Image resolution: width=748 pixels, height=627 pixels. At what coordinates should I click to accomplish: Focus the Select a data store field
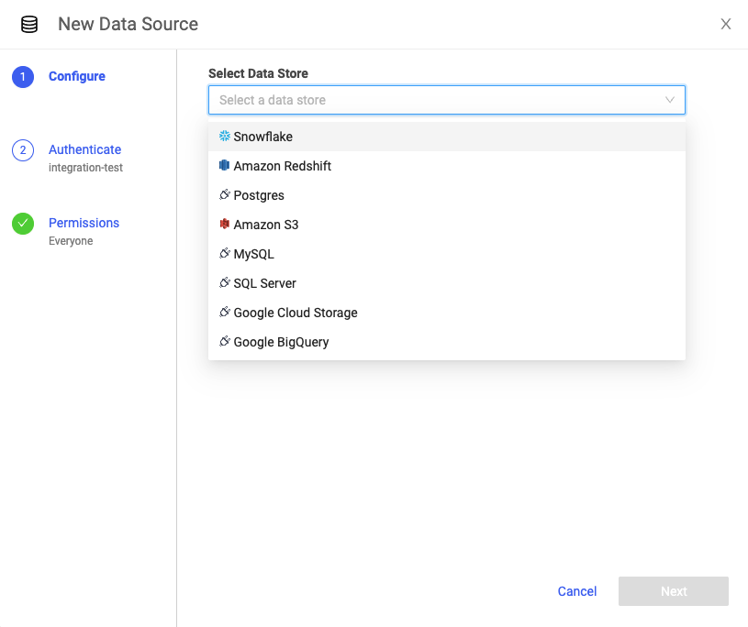pyautogui.click(x=431, y=100)
